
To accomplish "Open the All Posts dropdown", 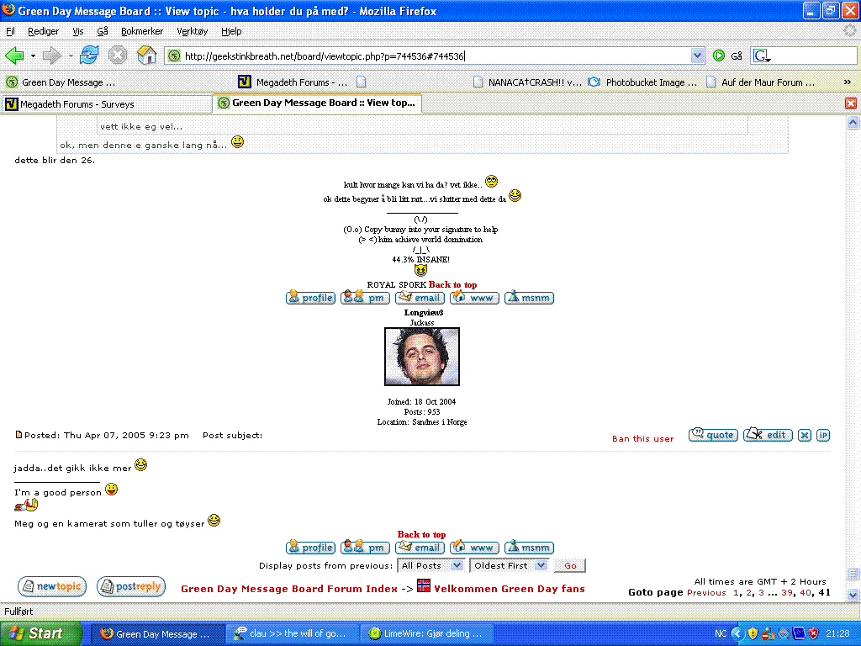I will [431, 565].
